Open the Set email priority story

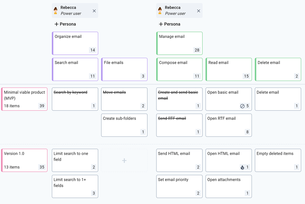coord(179,186)
